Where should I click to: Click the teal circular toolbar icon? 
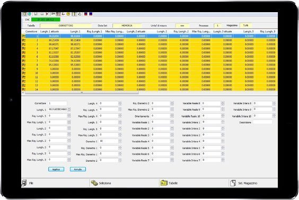[x=30, y=14]
